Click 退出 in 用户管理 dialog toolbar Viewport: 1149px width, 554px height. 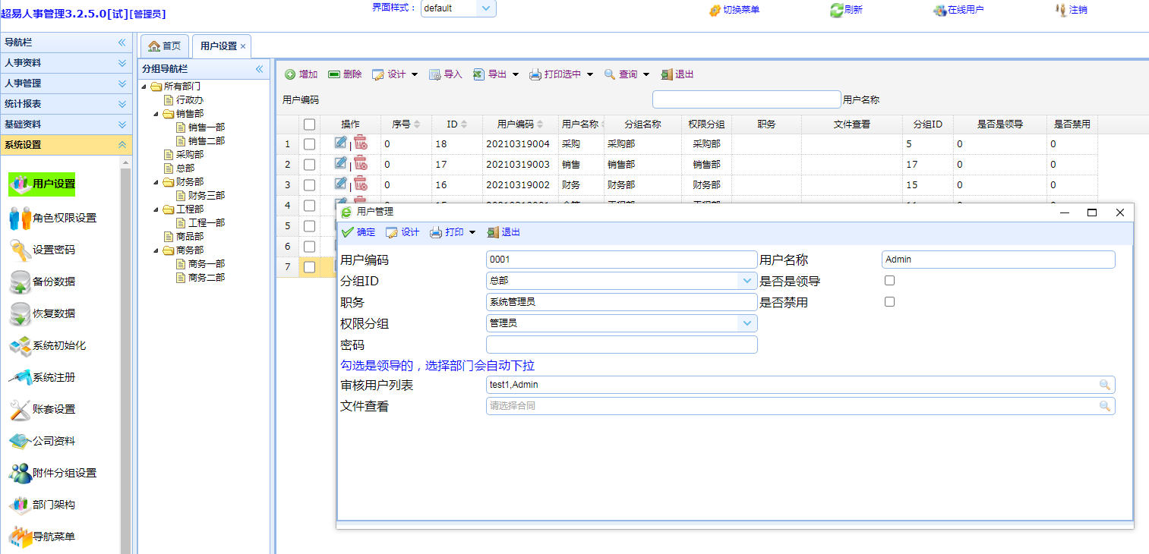tap(503, 232)
